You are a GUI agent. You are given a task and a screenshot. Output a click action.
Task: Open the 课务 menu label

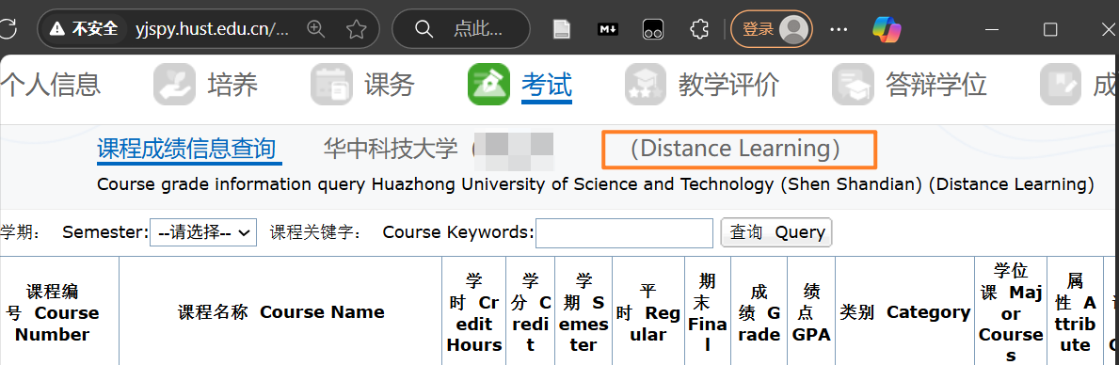[x=390, y=84]
